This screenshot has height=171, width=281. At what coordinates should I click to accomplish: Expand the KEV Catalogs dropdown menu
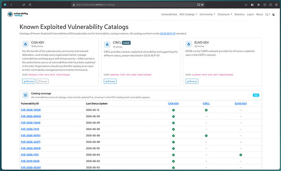pyautogui.click(x=188, y=14)
